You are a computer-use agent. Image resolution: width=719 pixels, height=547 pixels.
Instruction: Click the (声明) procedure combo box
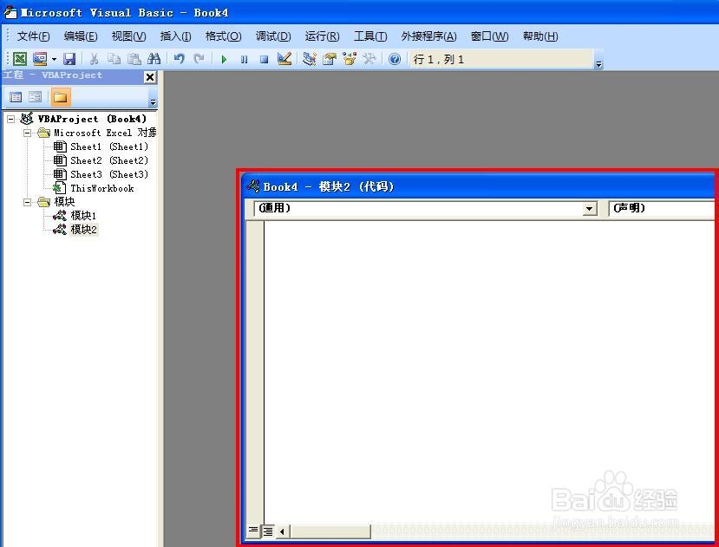pos(663,208)
